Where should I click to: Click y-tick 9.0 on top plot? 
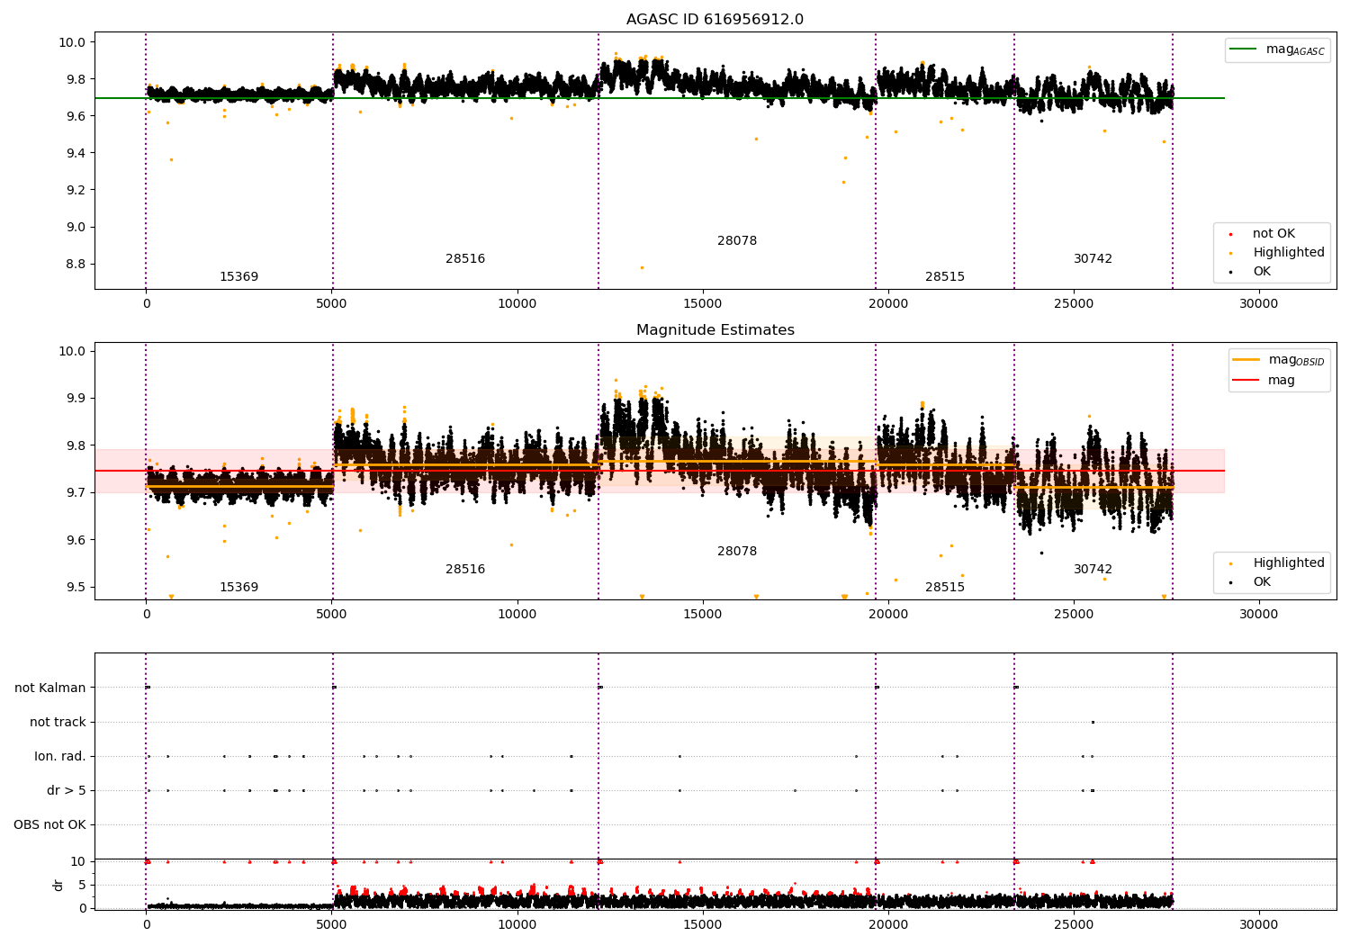pos(72,228)
